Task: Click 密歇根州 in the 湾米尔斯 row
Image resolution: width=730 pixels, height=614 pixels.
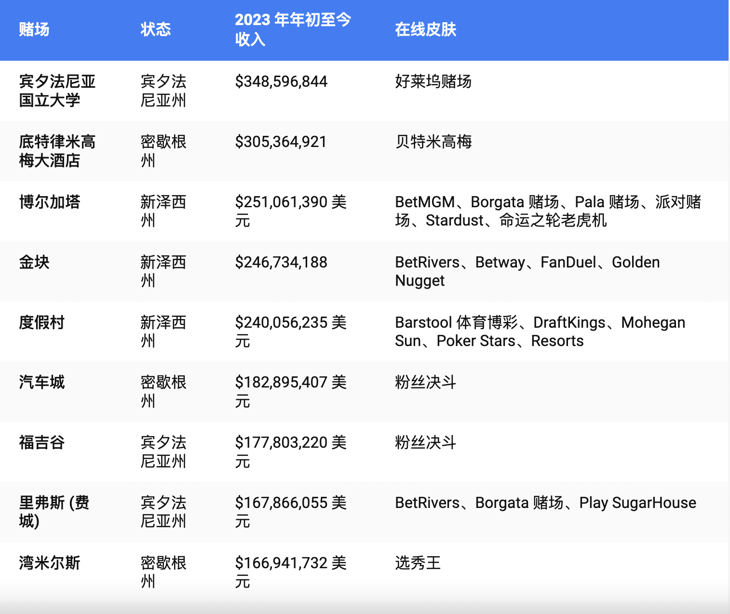Action: point(163,572)
